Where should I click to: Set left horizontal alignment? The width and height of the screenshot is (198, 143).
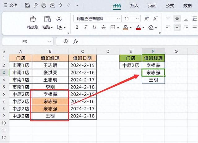click(168, 27)
